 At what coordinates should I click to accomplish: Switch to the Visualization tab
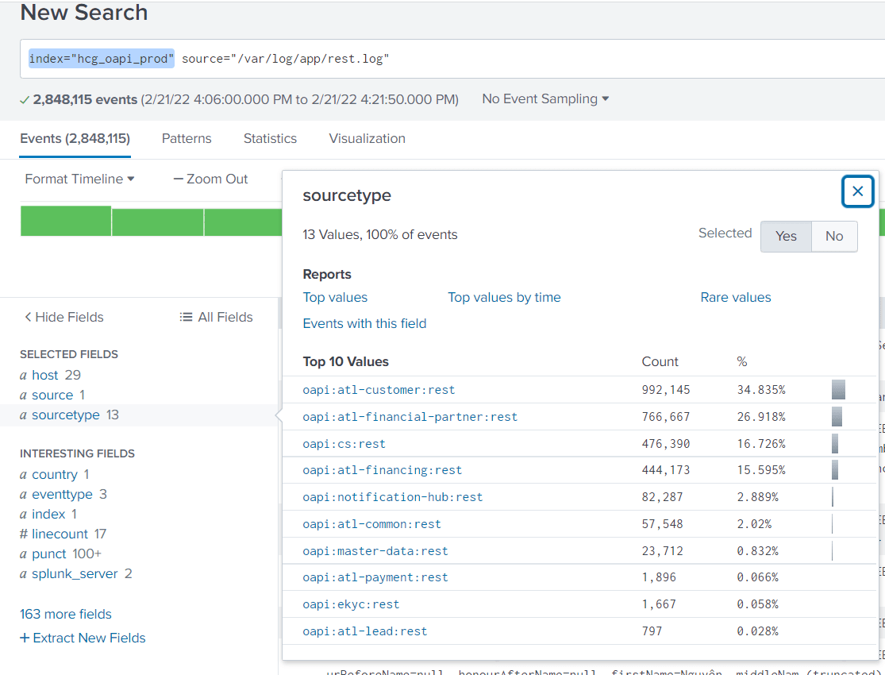(366, 138)
